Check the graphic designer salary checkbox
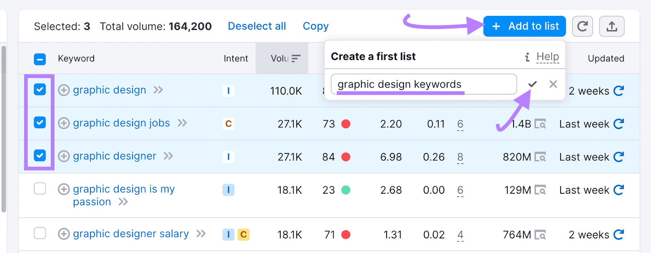 40,233
